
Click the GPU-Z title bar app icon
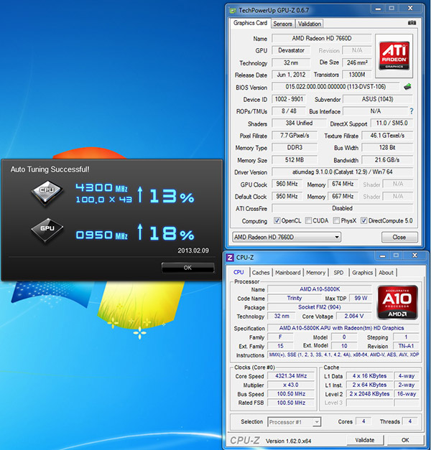tap(233, 11)
